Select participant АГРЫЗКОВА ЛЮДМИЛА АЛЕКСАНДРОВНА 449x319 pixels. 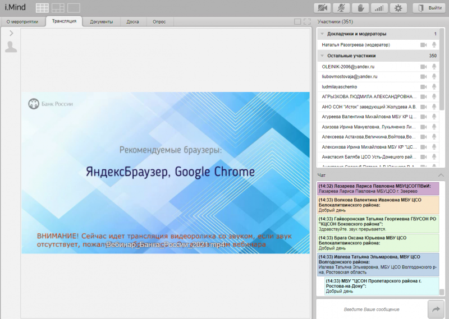tap(378, 96)
